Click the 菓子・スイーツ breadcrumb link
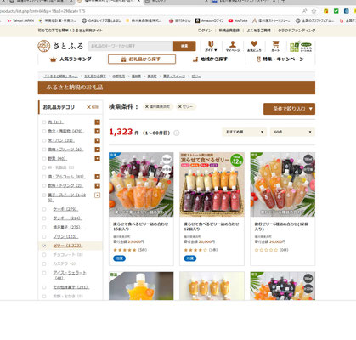 pyautogui.click(x=174, y=76)
